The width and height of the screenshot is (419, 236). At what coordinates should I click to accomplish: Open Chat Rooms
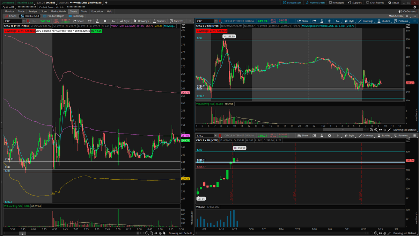pyautogui.click(x=375, y=2)
